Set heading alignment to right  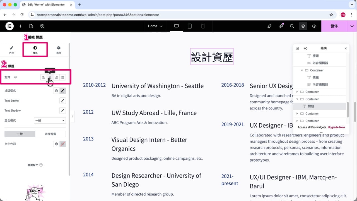[56, 77]
